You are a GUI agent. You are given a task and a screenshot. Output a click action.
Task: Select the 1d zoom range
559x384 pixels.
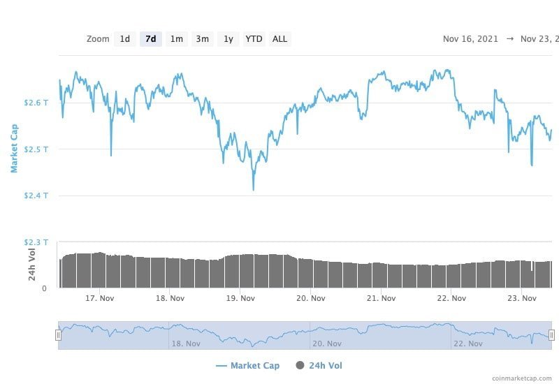[125, 39]
